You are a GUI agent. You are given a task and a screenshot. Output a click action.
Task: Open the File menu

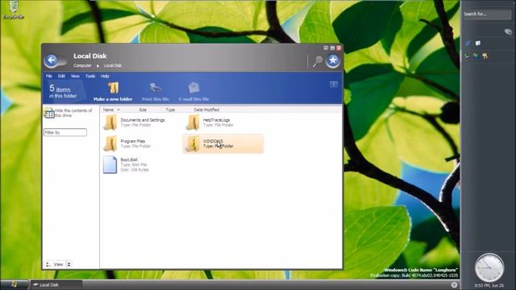(49, 76)
